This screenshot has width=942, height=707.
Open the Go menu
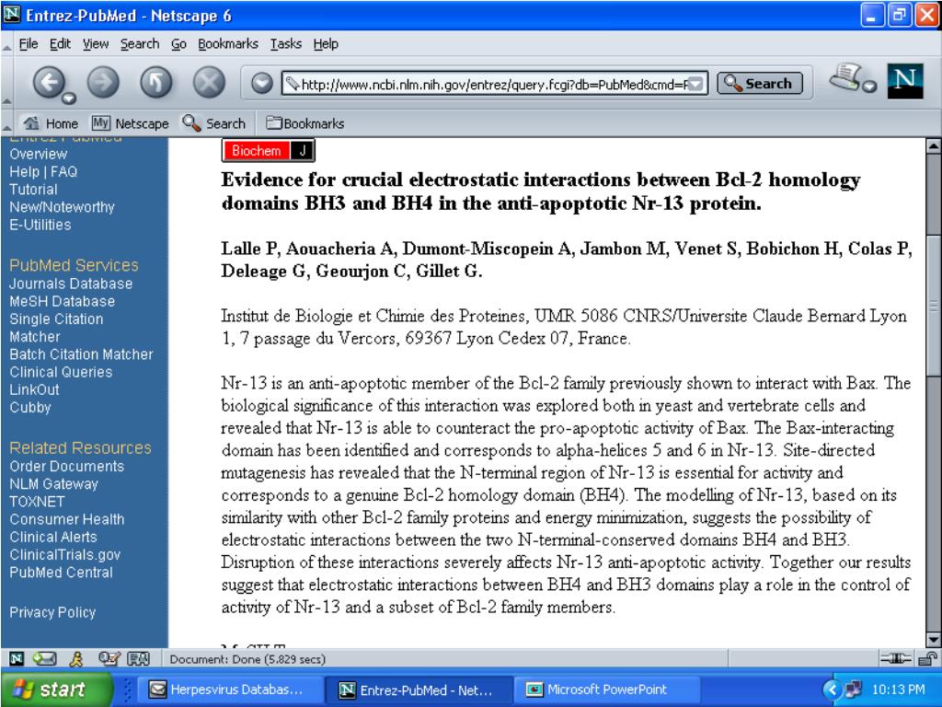(x=178, y=44)
